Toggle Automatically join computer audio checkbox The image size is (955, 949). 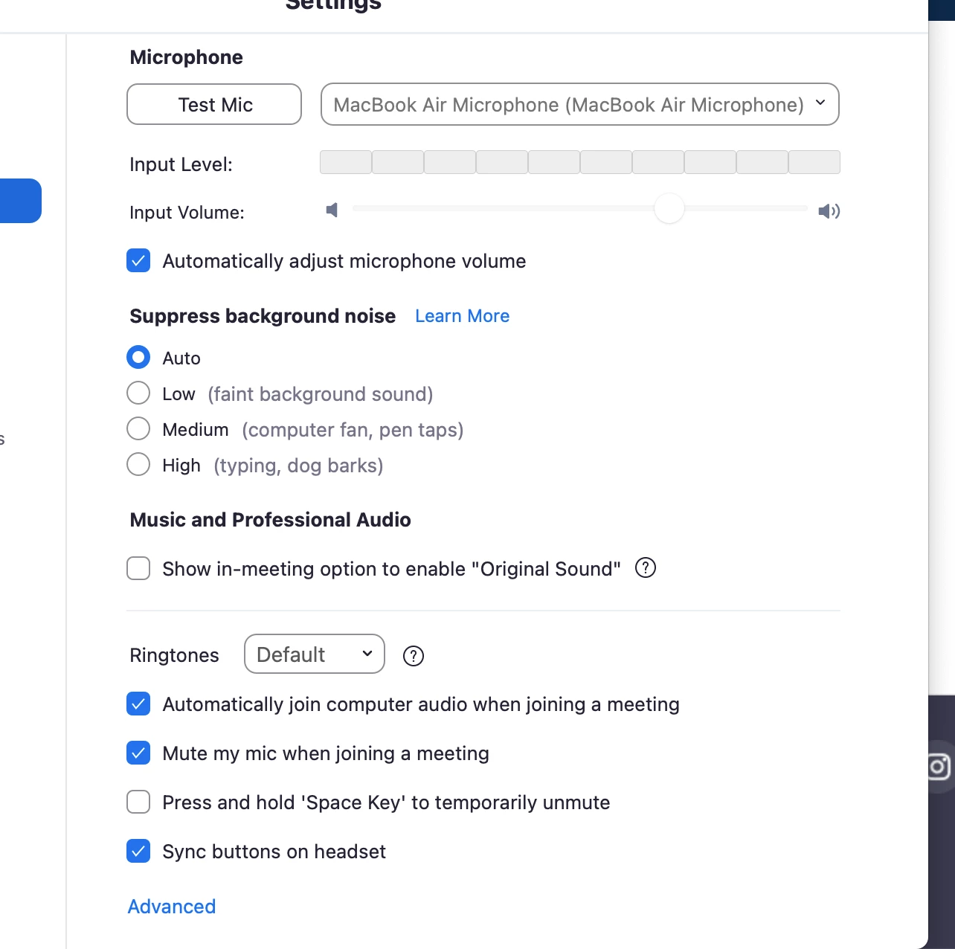(x=138, y=704)
